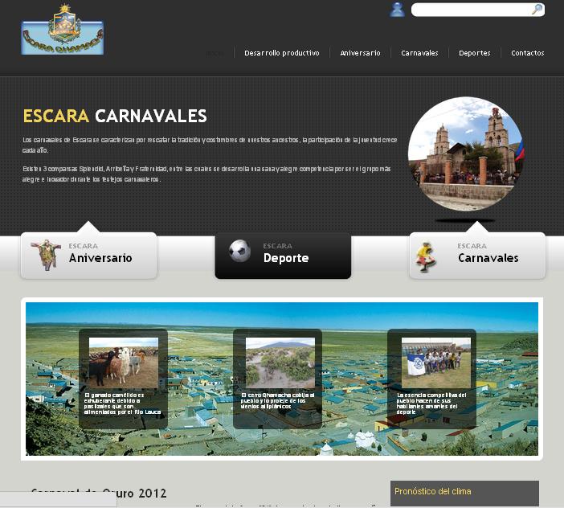Open the llamas livestock thumbnail
The width and height of the screenshot is (564, 508).
(x=124, y=363)
